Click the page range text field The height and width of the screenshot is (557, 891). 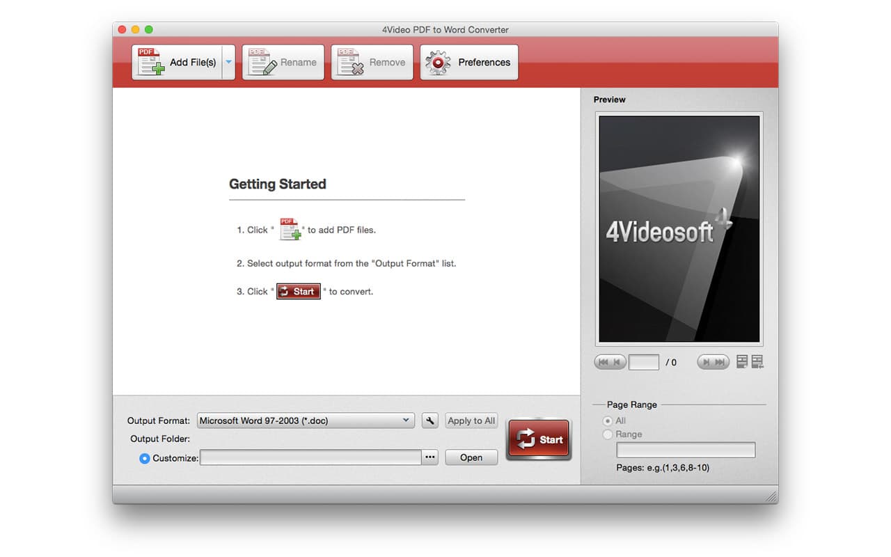point(686,450)
